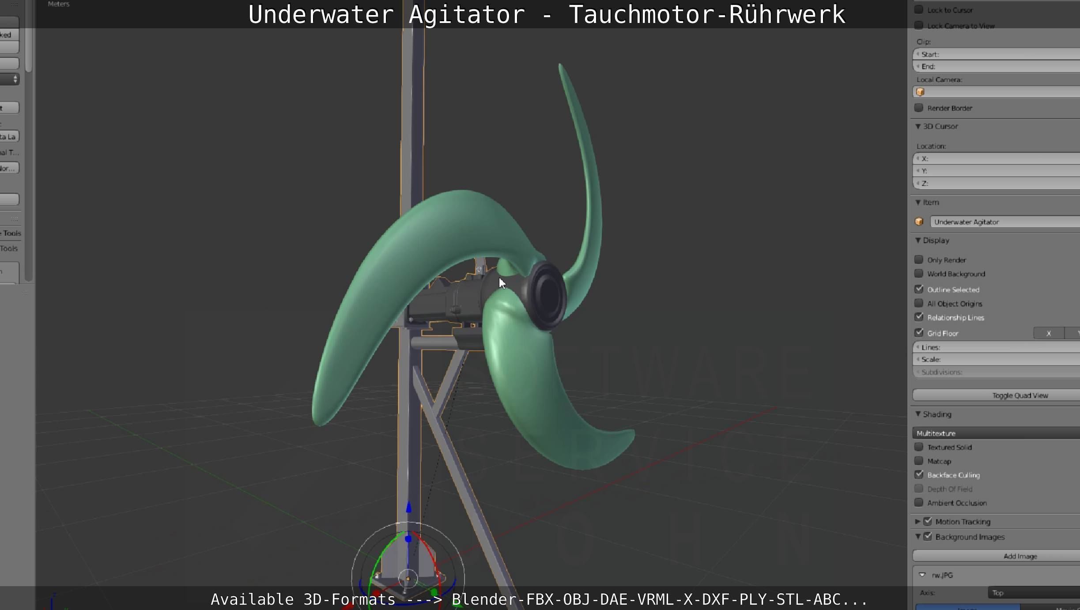Viewport: 1080px width, 610px height.
Task: Enable Lock Camera to View checkbox
Action: [919, 25]
